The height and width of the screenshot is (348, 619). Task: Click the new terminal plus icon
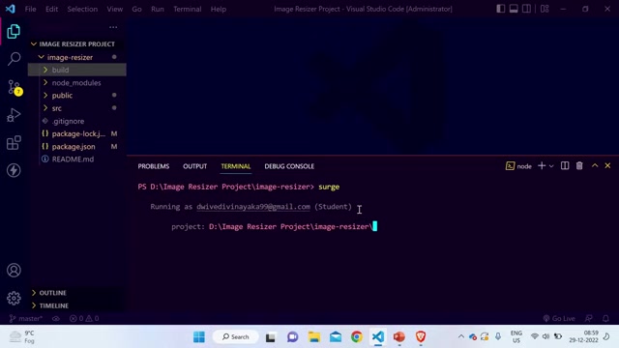click(542, 166)
